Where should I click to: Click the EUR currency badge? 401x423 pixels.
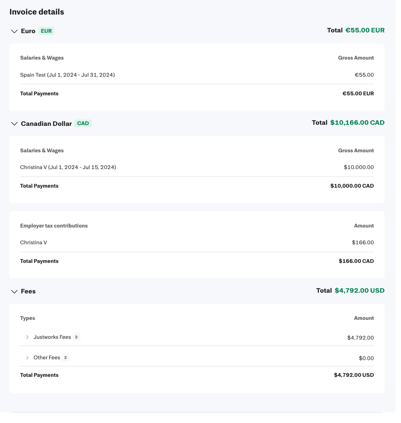[x=46, y=31]
